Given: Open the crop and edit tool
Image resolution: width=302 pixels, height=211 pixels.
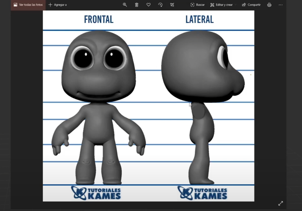Looking at the screenshot, I should 172,5.
